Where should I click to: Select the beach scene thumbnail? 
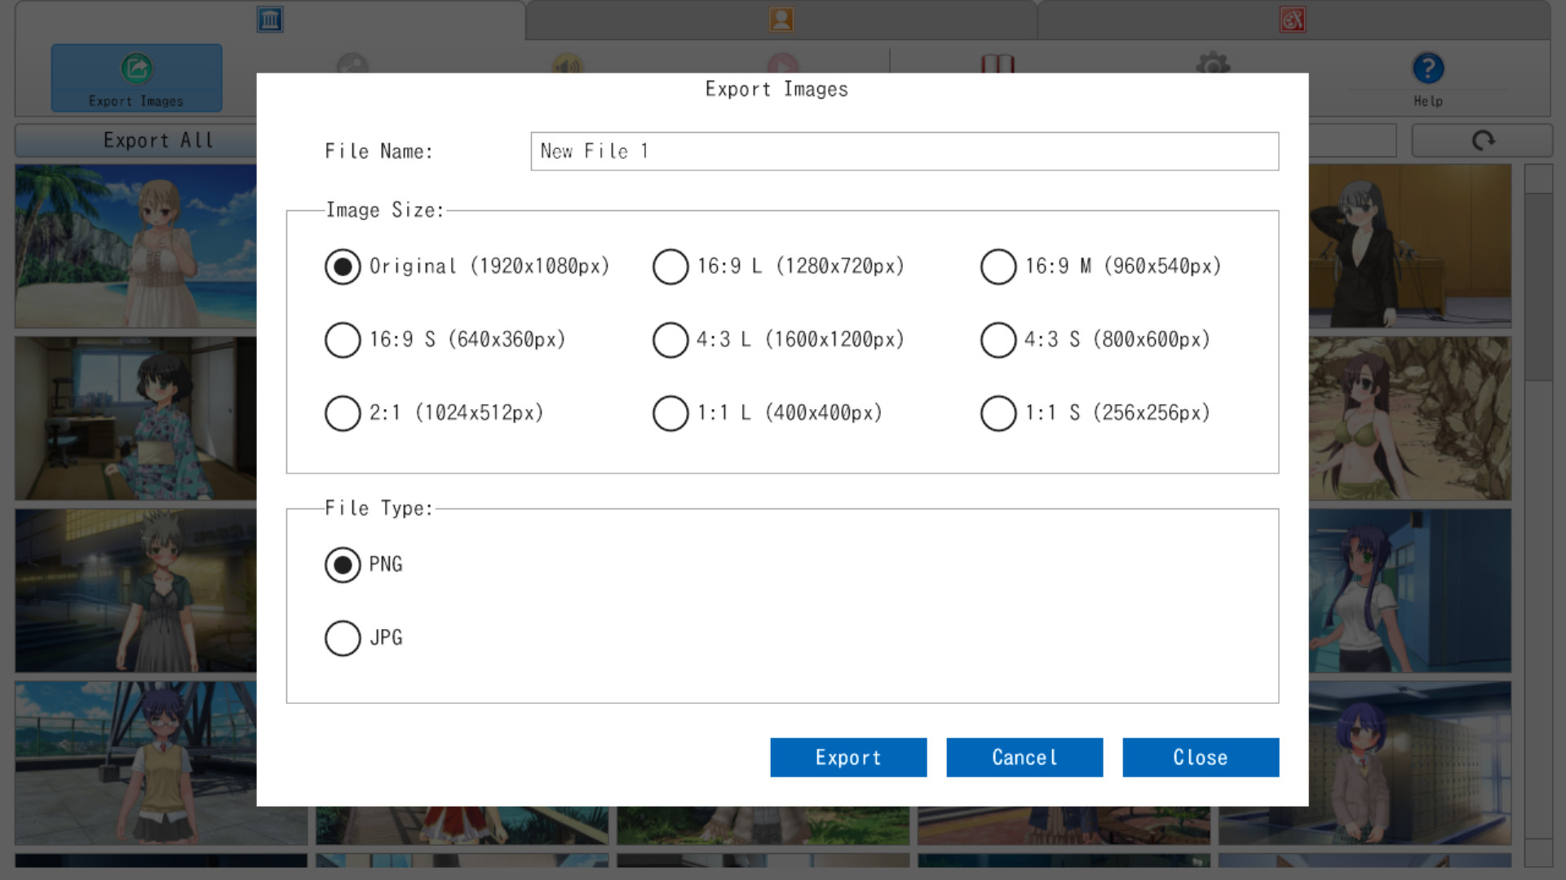135,244
